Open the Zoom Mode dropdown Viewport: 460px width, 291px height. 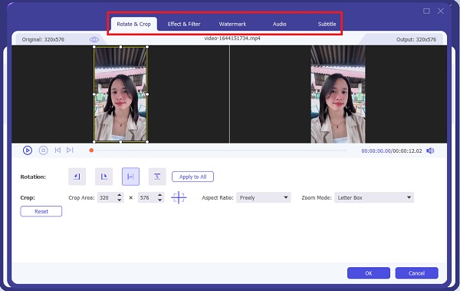(374, 197)
